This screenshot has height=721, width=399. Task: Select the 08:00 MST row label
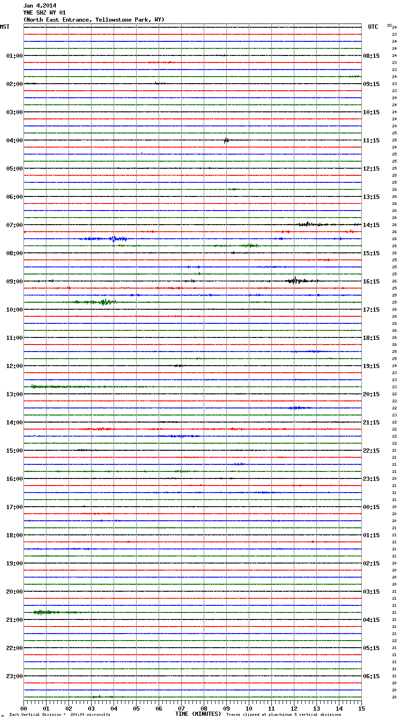point(15,253)
